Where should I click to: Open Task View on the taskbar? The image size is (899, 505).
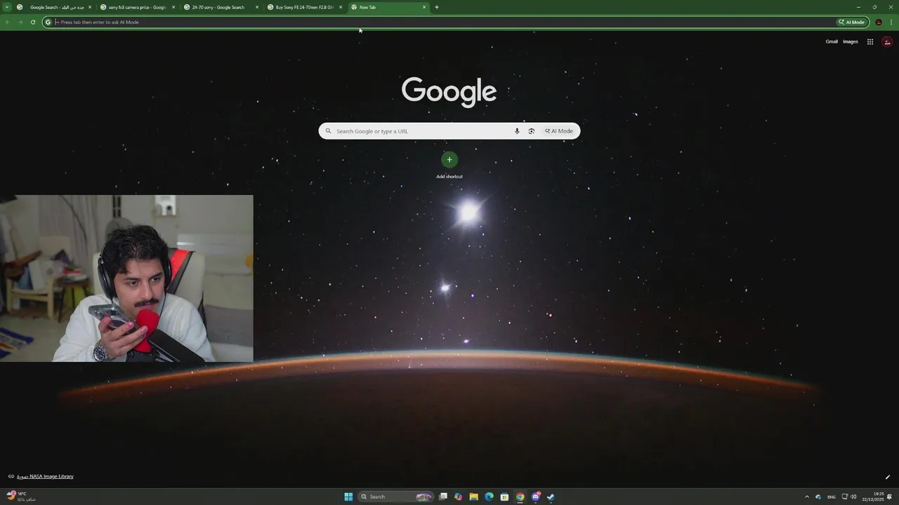(x=443, y=497)
